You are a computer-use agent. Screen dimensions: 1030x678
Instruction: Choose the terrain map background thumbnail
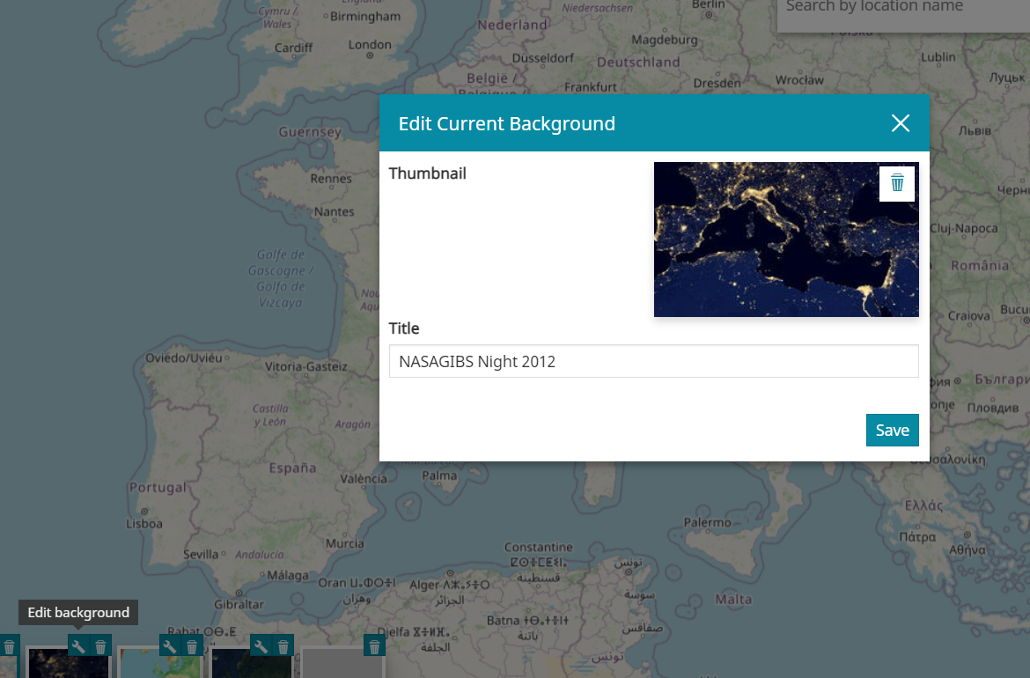[x=160, y=667]
